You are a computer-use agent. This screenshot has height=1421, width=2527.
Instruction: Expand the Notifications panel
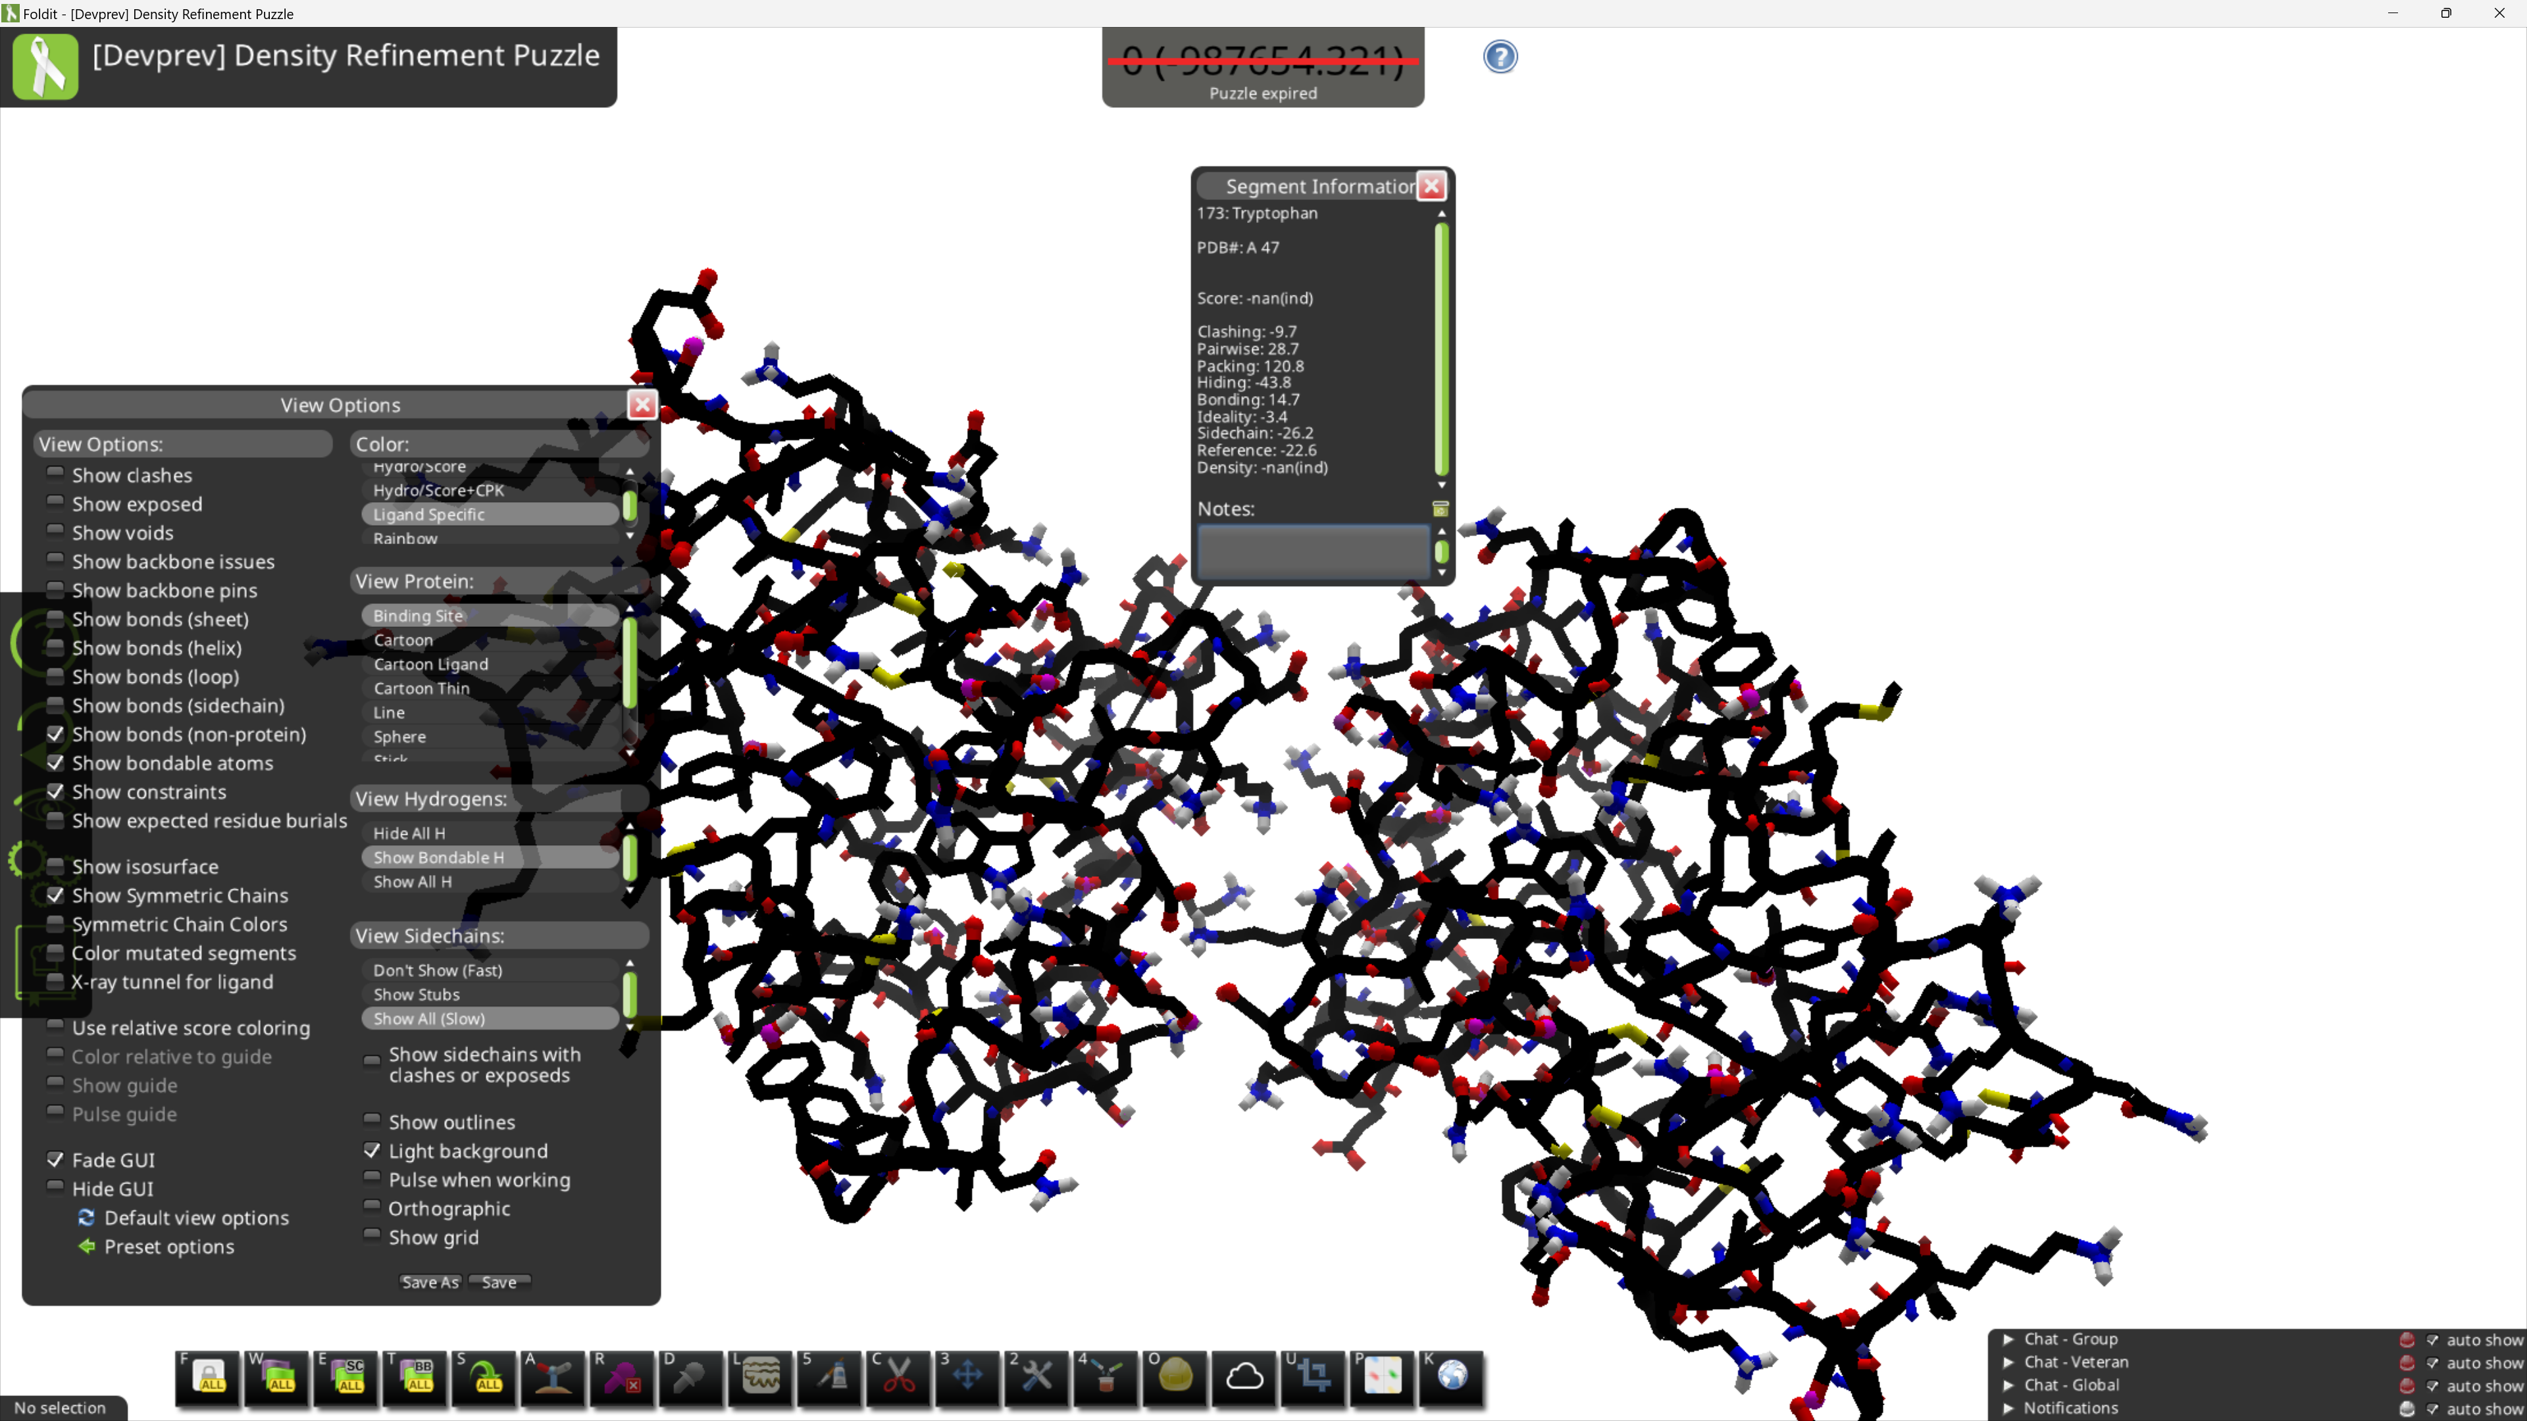click(x=2008, y=1409)
